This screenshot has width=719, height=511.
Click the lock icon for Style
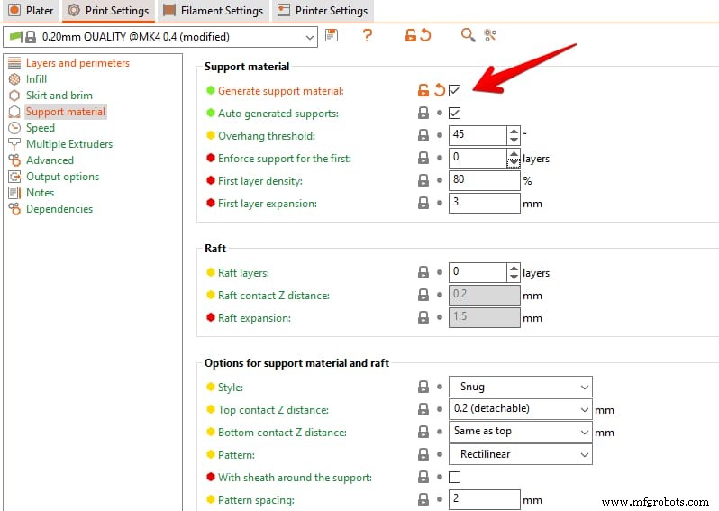pos(423,387)
